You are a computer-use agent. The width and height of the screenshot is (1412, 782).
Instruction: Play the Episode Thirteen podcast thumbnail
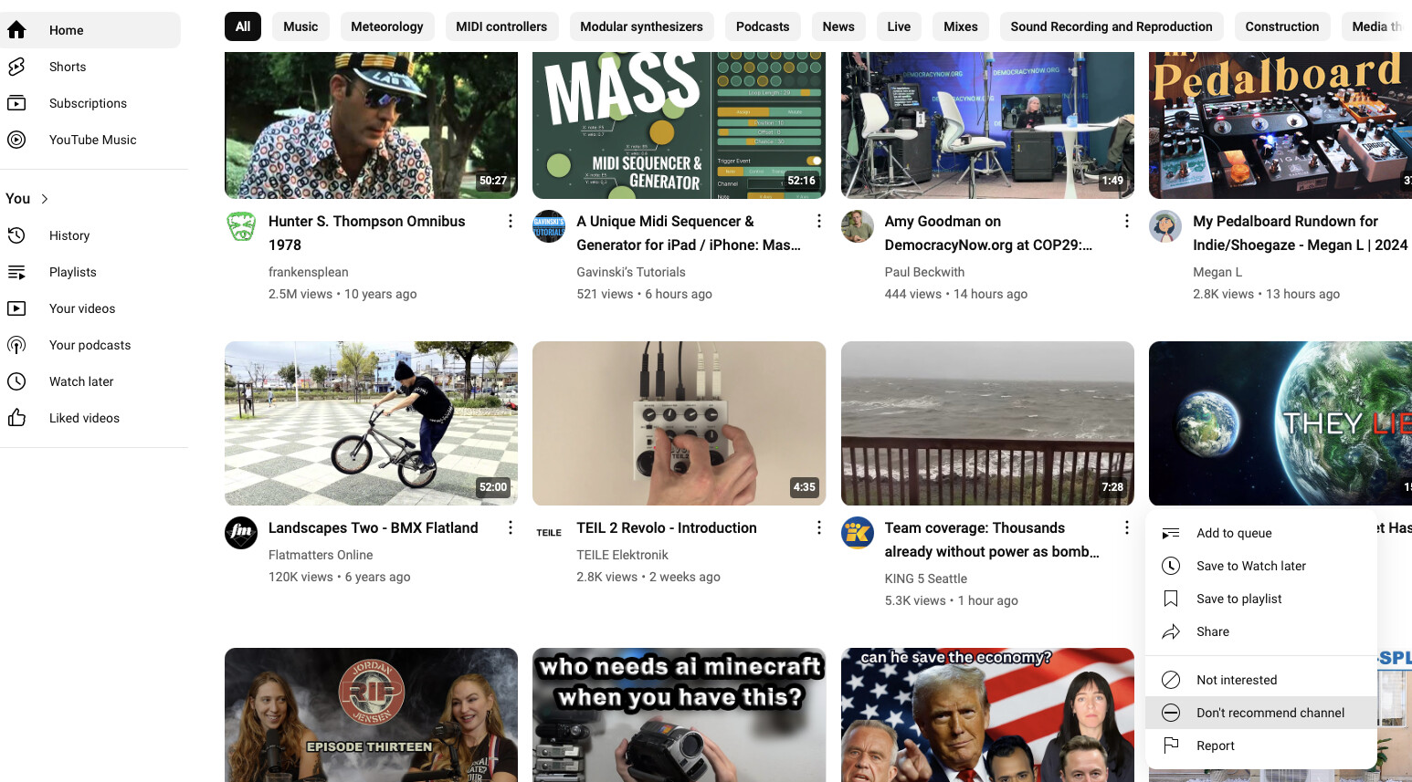click(x=371, y=714)
